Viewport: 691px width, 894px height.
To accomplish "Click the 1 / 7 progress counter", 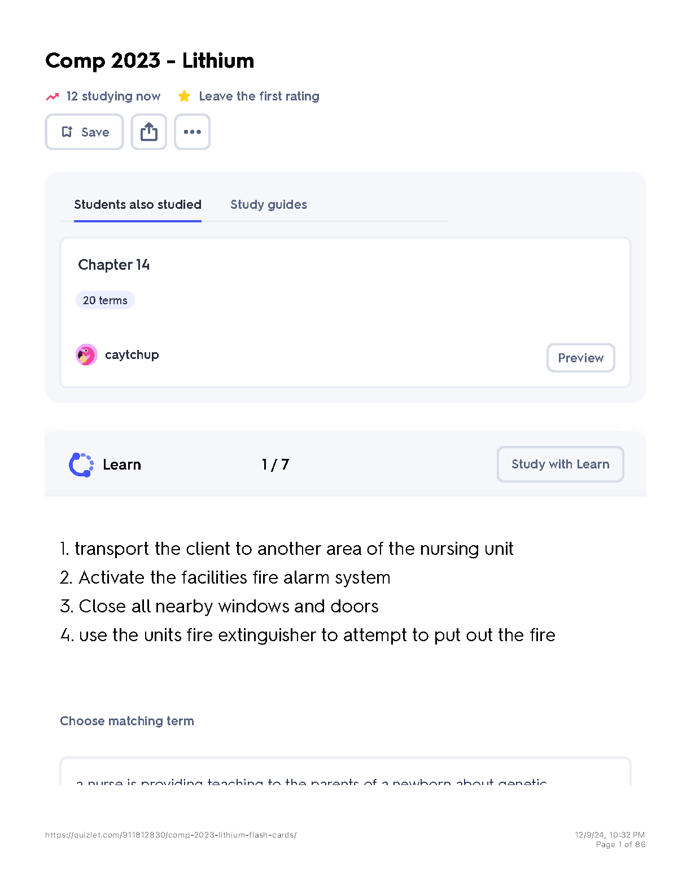I will click(275, 464).
